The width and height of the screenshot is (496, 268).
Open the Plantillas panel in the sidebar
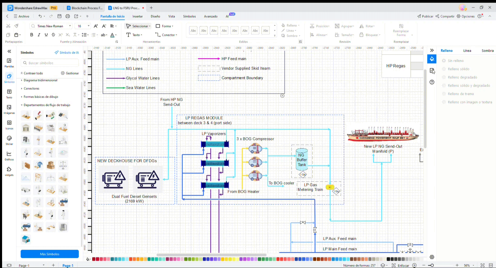point(9,63)
